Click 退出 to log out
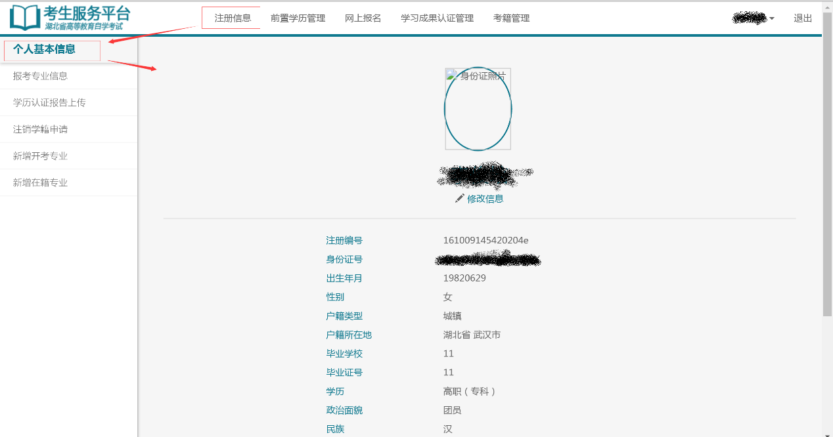 pyautogui.click(x=802, y=18)
